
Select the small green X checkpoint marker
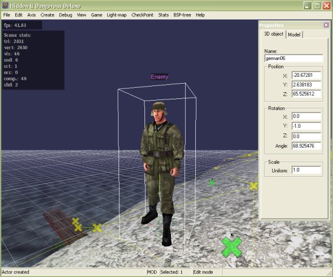pos(212,183)
